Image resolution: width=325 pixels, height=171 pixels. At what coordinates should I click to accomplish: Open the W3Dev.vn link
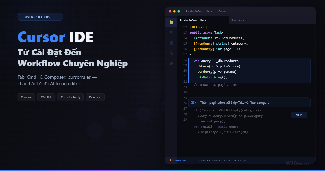pos(297,163)
